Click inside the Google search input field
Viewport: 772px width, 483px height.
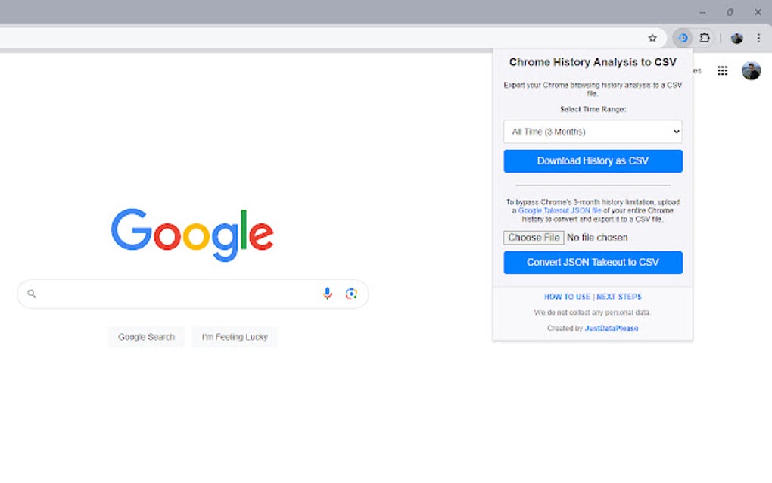(x=174, y=293)
